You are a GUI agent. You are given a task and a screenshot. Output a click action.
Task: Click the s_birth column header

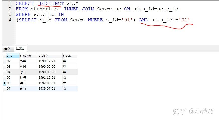point(50,56)
